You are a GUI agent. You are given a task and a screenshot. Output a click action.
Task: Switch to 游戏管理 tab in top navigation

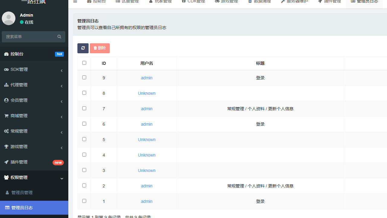click(x=226, y=2)
